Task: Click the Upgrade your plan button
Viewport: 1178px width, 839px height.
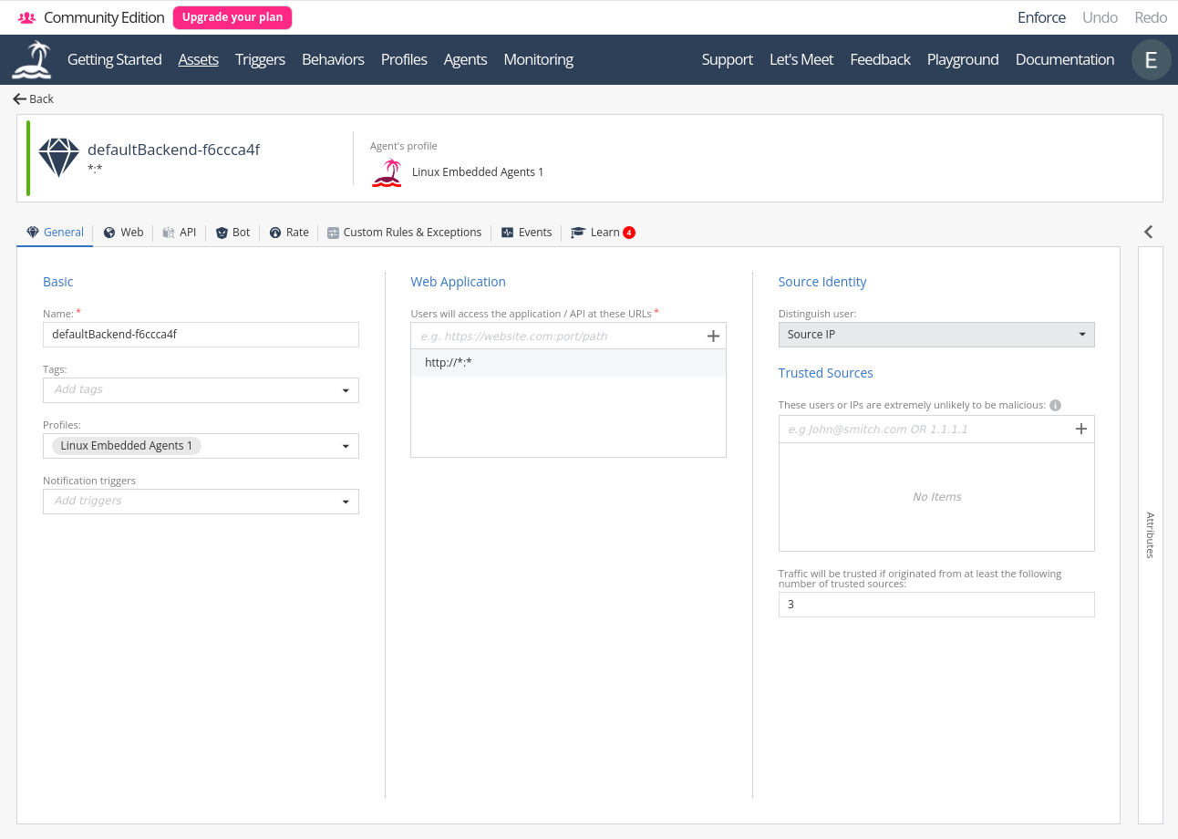Action: [x=232, y=17]
